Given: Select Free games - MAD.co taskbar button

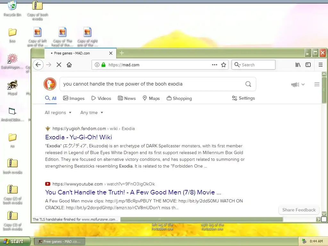Looking at the screenshot, I should coord(59,242).
